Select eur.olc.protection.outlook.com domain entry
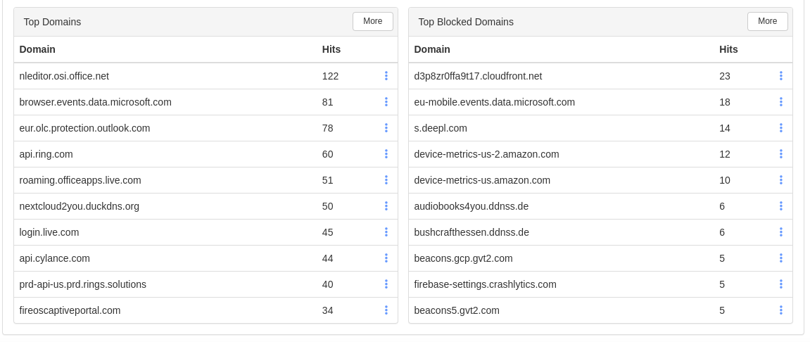This screenshot has width=810, height=342. 84,128
